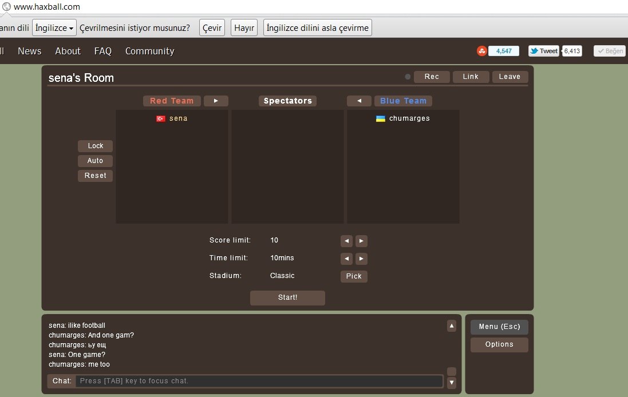Click the chat scroll up arrow

click(451, 325)
